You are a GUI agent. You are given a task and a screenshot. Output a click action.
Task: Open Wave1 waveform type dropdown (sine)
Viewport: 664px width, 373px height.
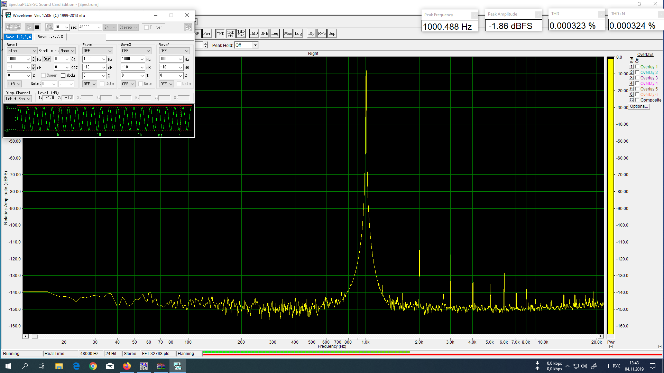point(22,51)
